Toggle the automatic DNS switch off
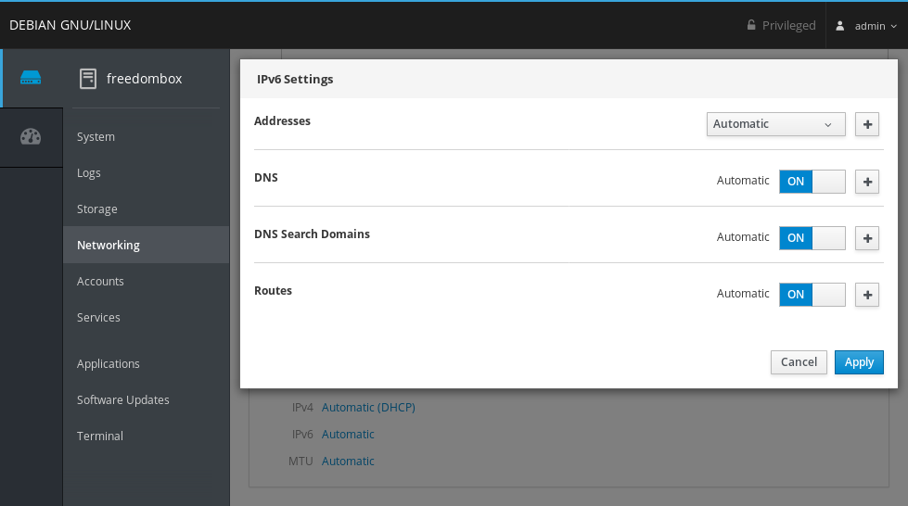The image size is (908, 506). point(812,182)
